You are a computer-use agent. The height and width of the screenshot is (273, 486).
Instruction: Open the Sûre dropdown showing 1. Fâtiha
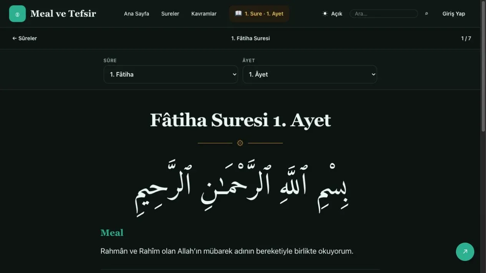(x=171, y=74)
